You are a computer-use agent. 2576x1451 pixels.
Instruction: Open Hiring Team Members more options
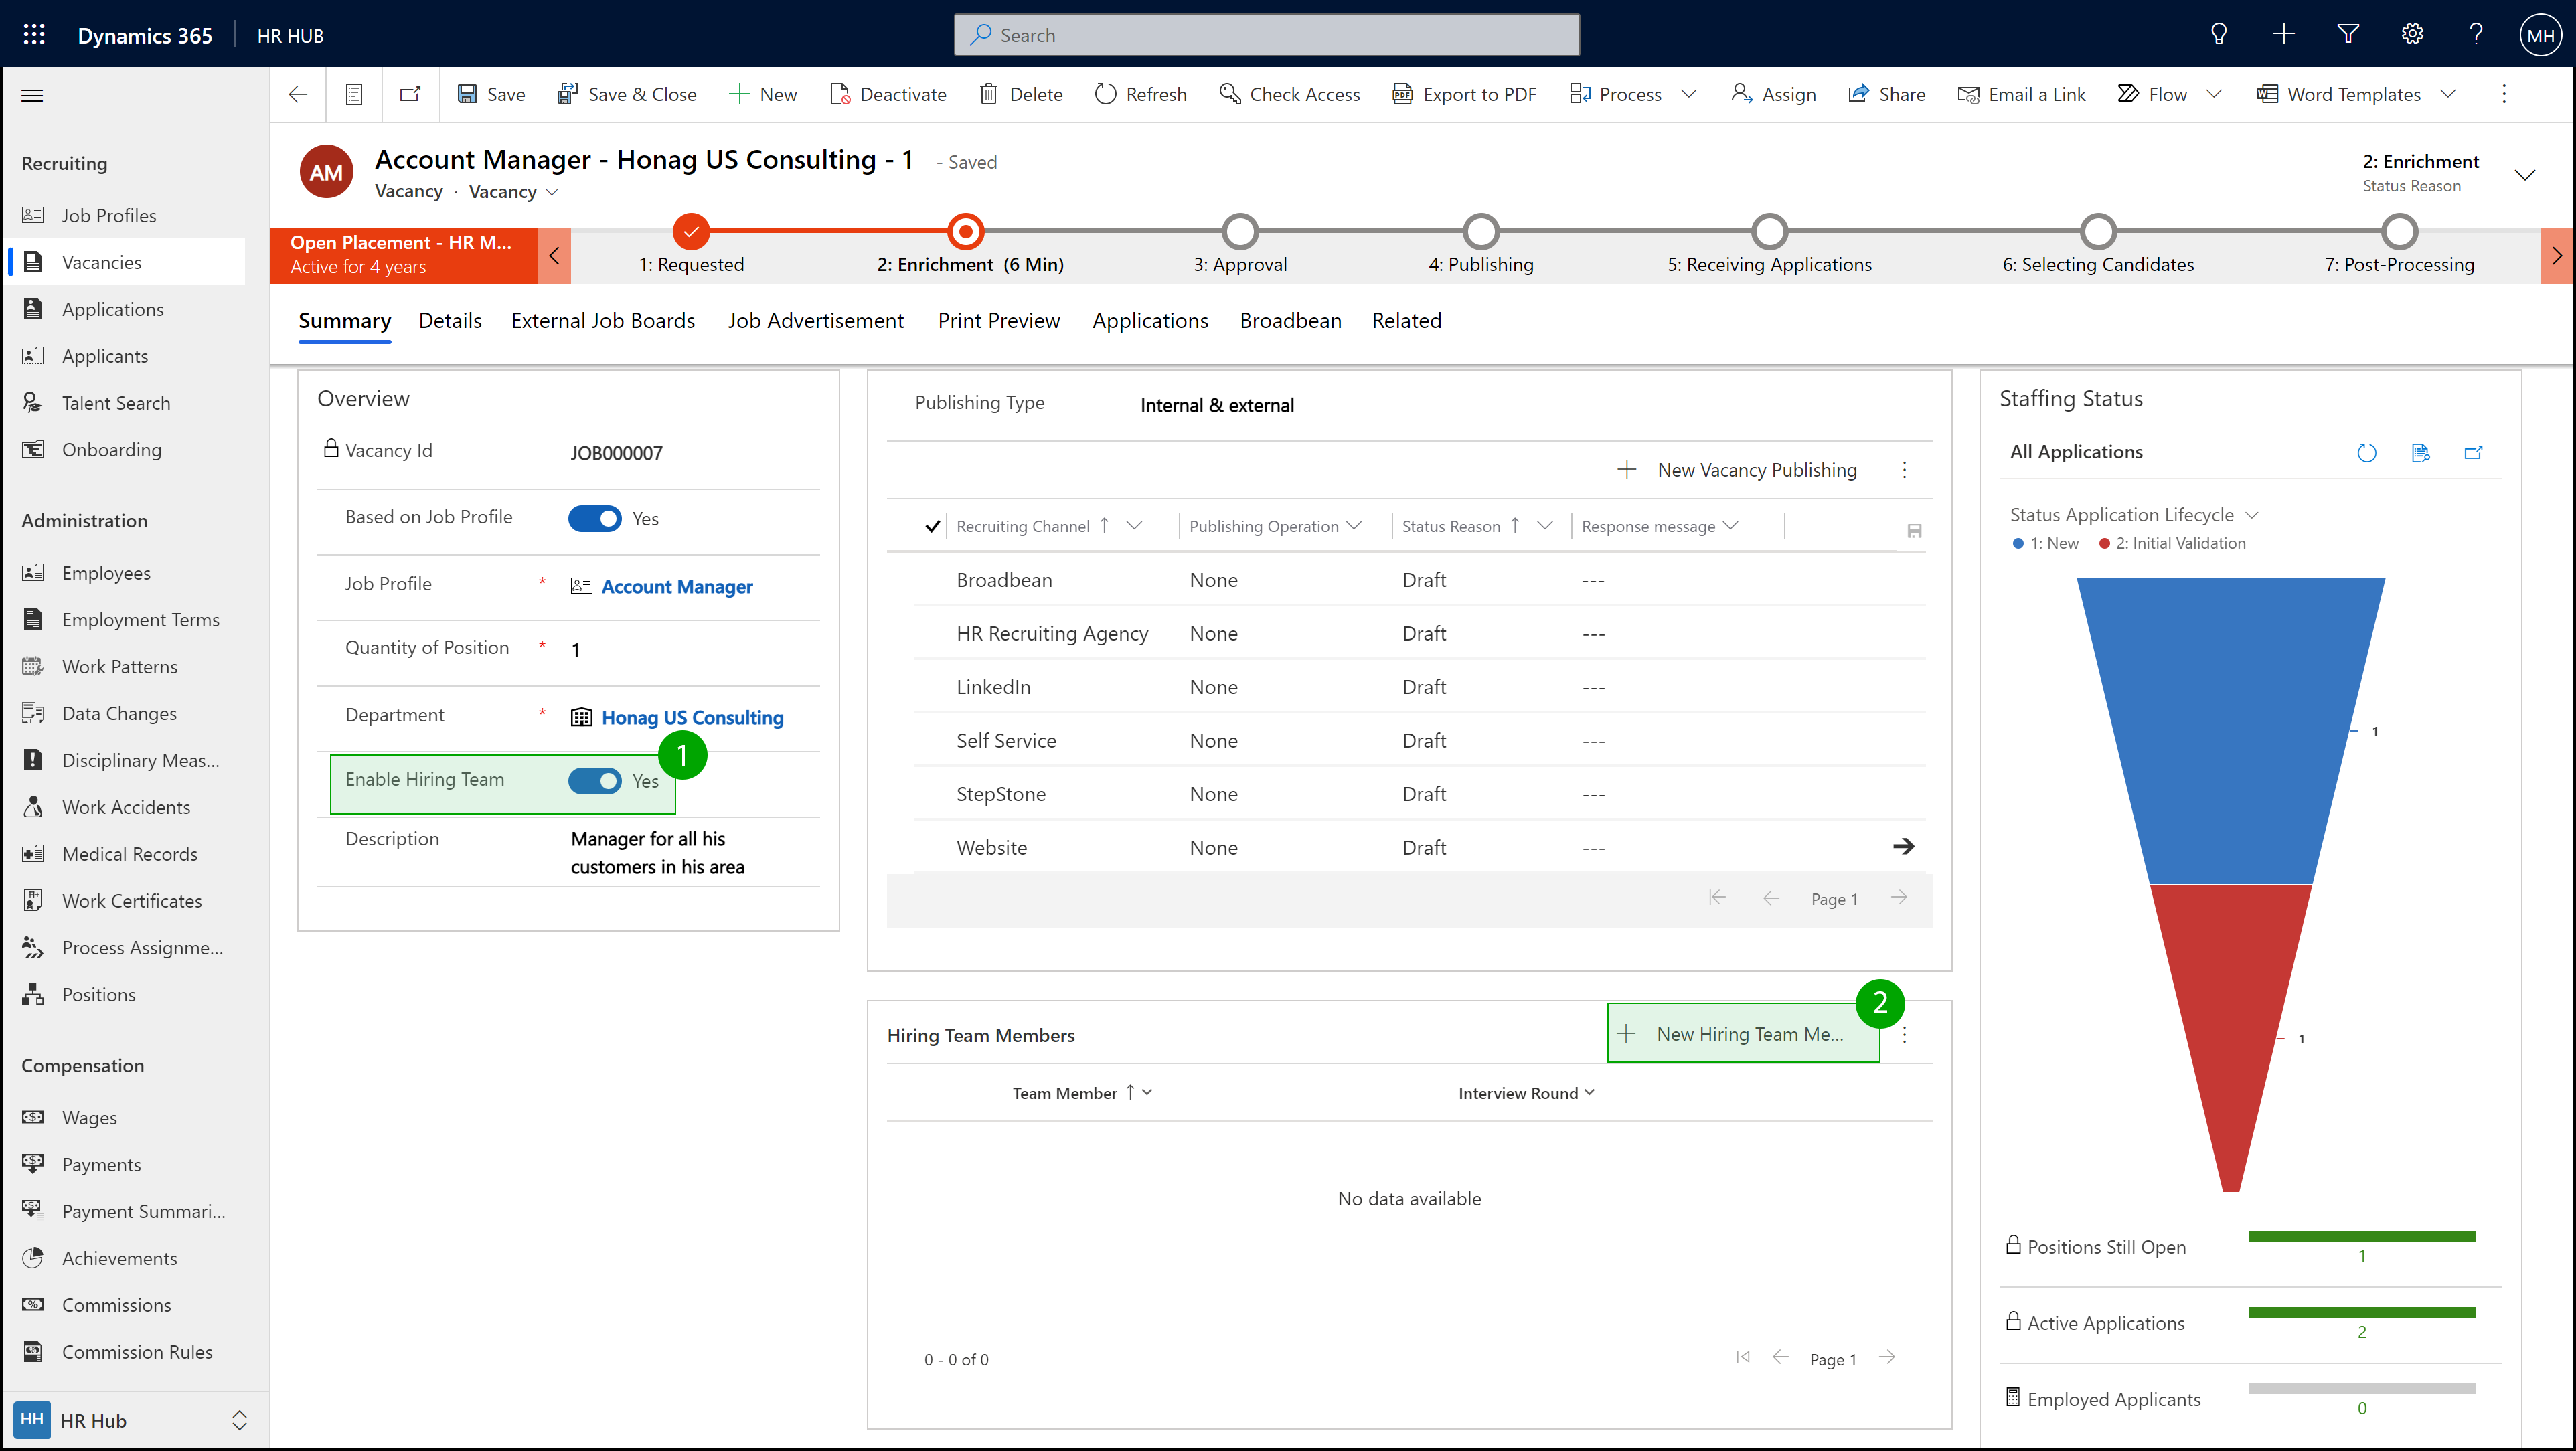point(1904,1035)
